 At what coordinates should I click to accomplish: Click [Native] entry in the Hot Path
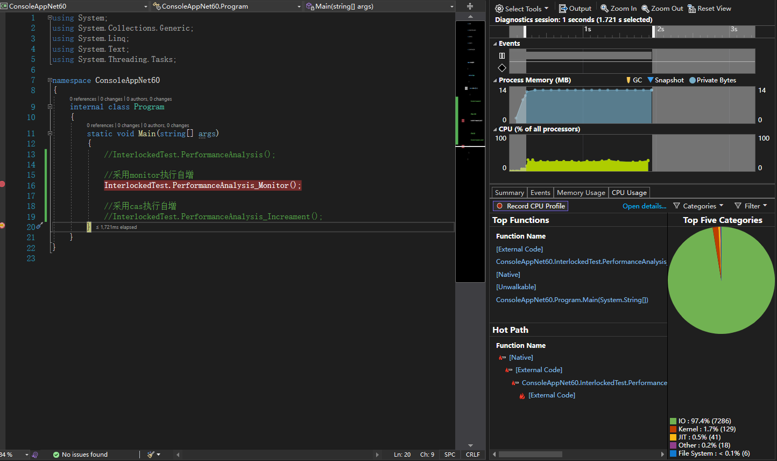pos(521,358)
